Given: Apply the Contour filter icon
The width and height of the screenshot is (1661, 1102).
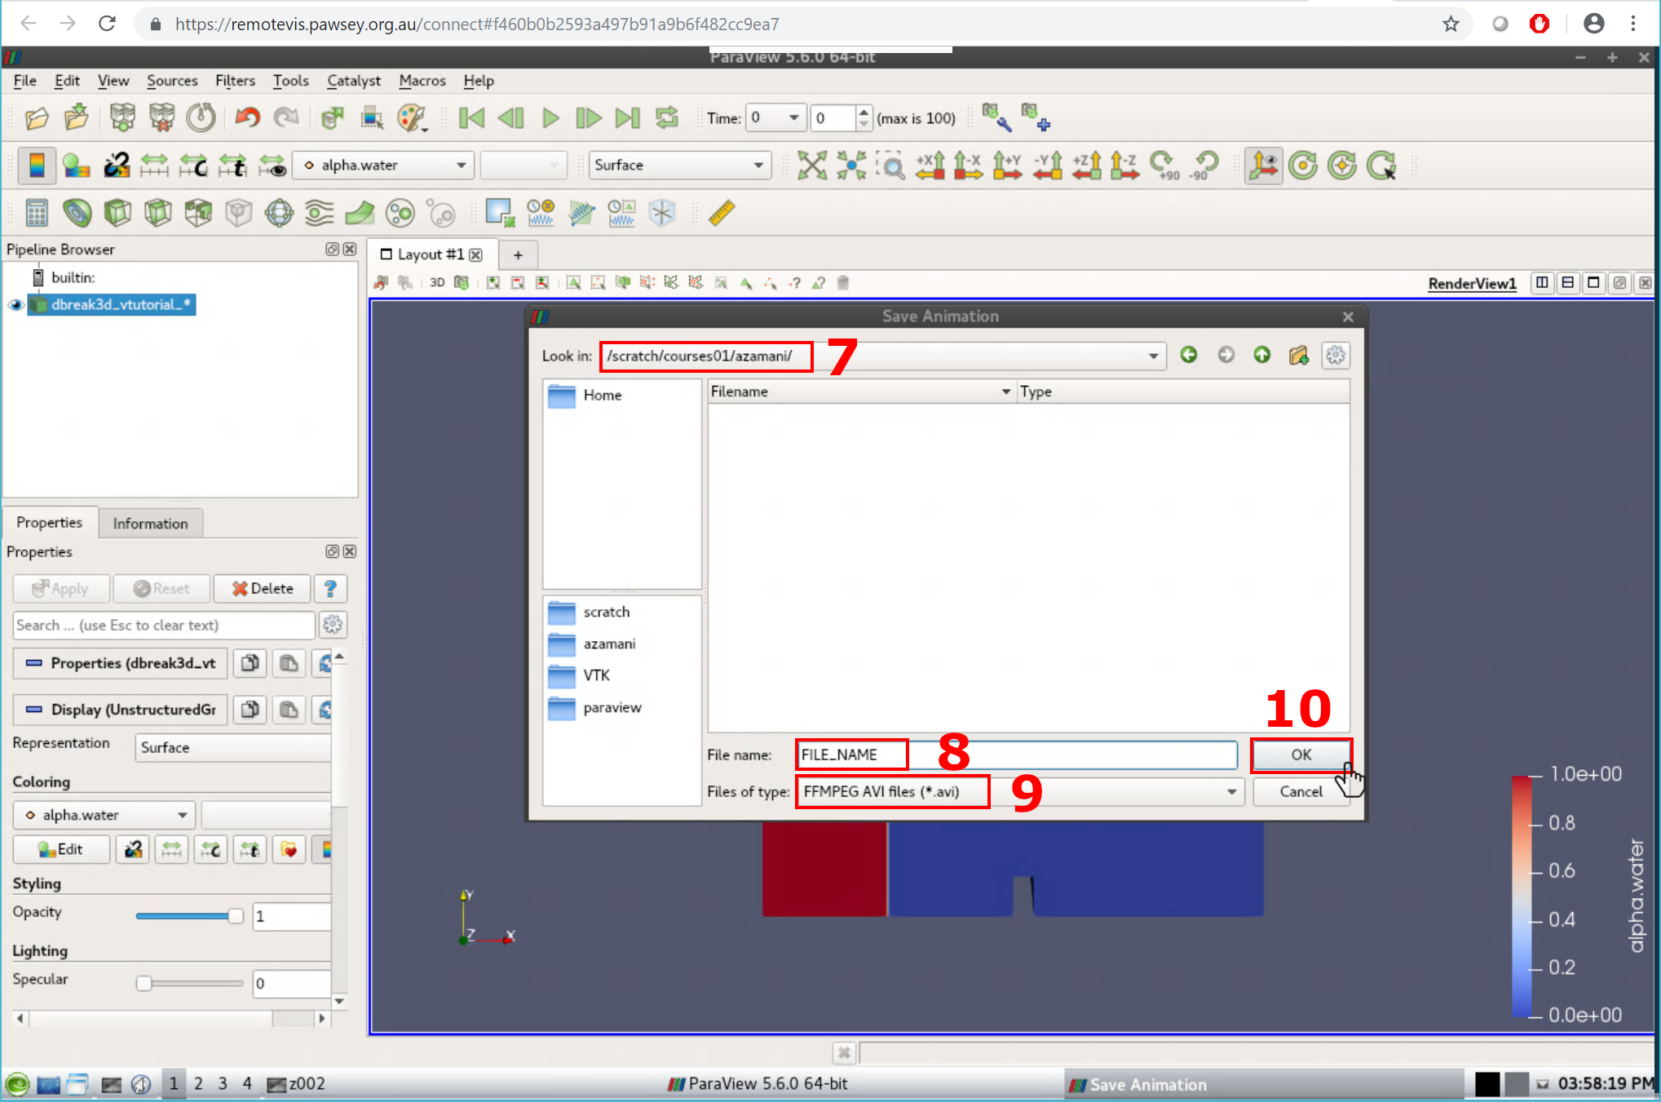Looking at the screenshot, I should (77, 213).
